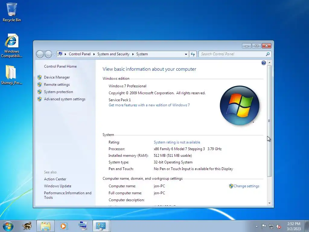The image size is (309, 232).
Task: Click the Windows 7 Professional text
Action: pos(128,86)
